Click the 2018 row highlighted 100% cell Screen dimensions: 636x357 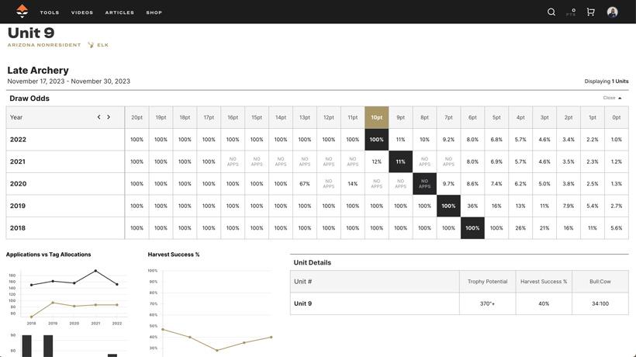click(x=472, y=228)
